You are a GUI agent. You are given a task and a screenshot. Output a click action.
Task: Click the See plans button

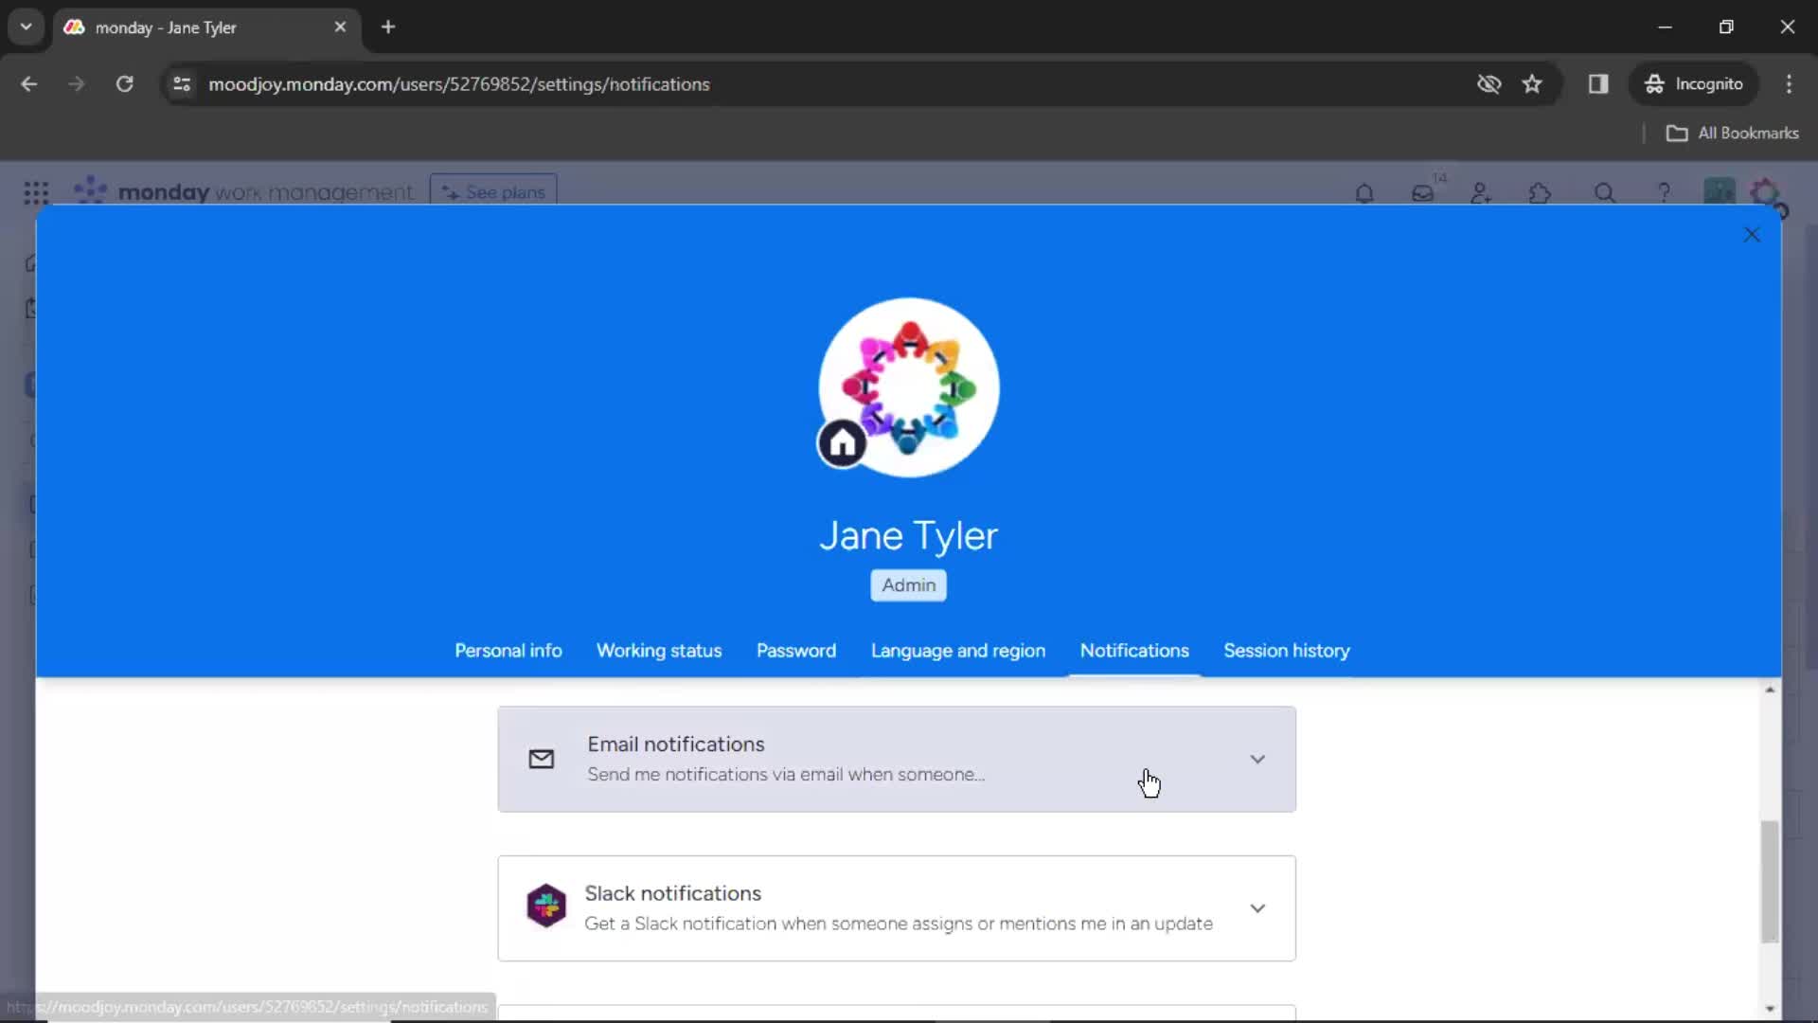(x=494, y=192)
